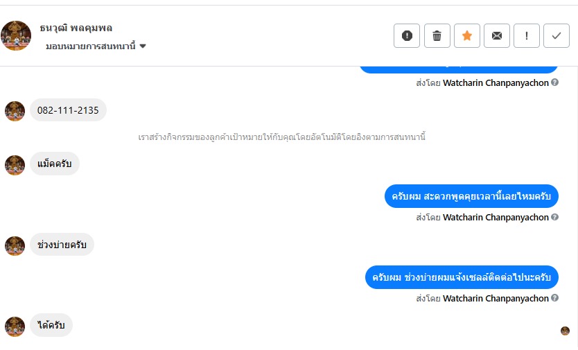578x350 pixels.
Task: Click ธนวุฒิ พลคุมพล profile picture in header
Action: click(x=16, y=36)
